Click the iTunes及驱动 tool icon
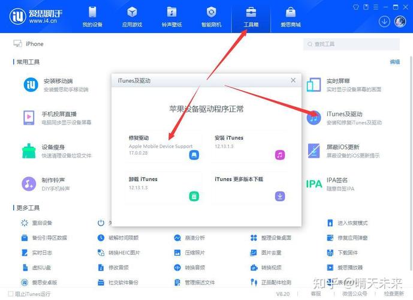Viewport: 413px width, 300px height. pos(313,118)
